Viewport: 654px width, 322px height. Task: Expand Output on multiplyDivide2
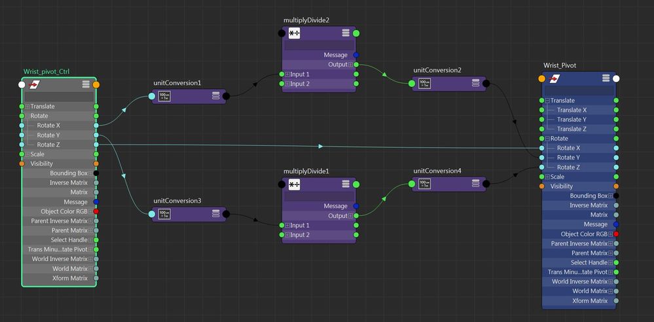(x=350, y=65)
